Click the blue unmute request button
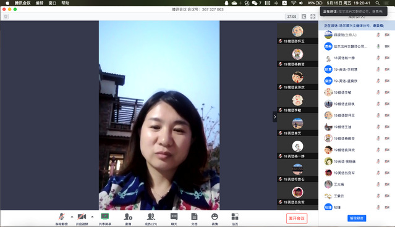Viewport: 395px width, 227px height. (357, 218)
